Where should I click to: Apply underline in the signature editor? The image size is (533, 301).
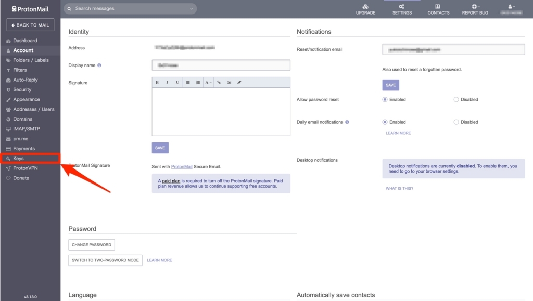click(177, 83)
